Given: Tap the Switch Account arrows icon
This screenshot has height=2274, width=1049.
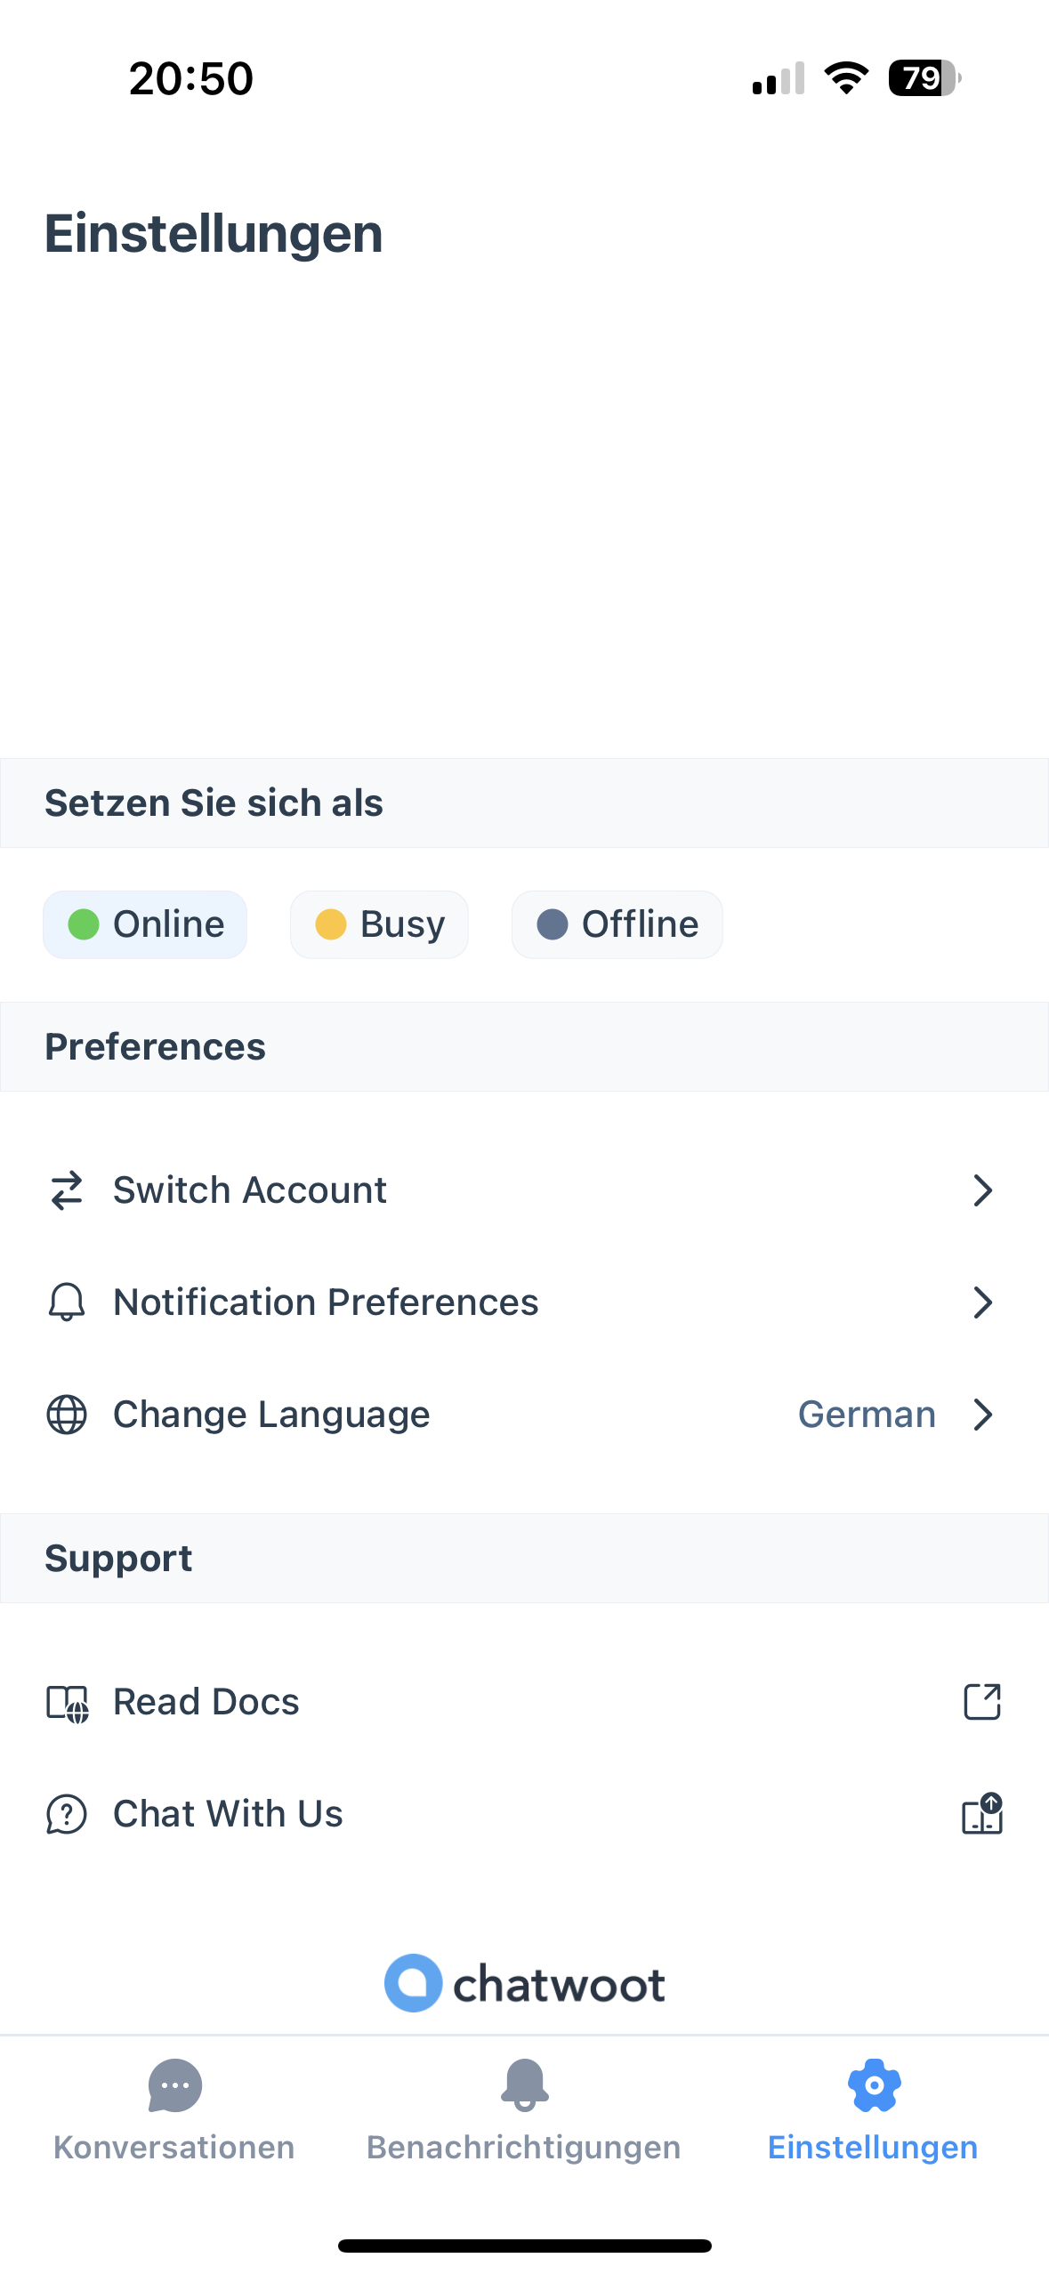Looking at the screenshot, I should tap(67, 1190).
